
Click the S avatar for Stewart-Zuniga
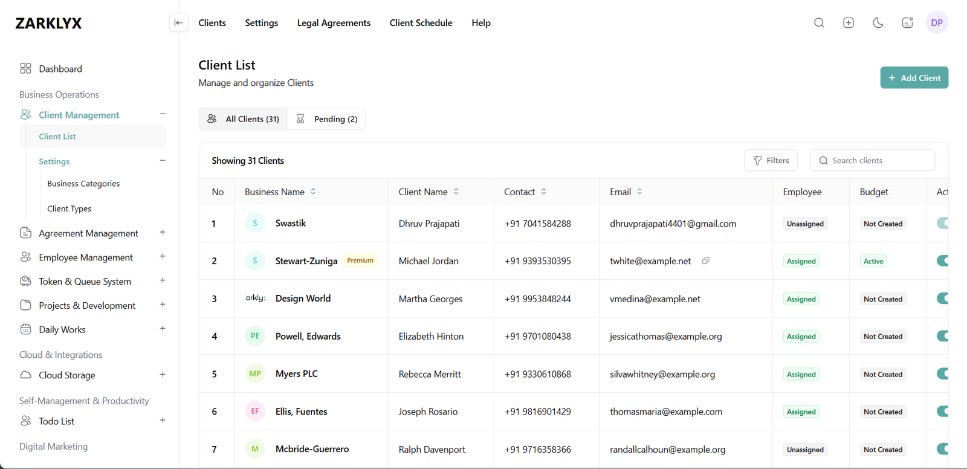coord(255,260)
